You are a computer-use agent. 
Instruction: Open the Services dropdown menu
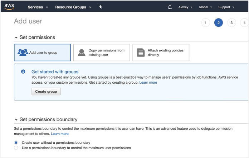point(38,7)
